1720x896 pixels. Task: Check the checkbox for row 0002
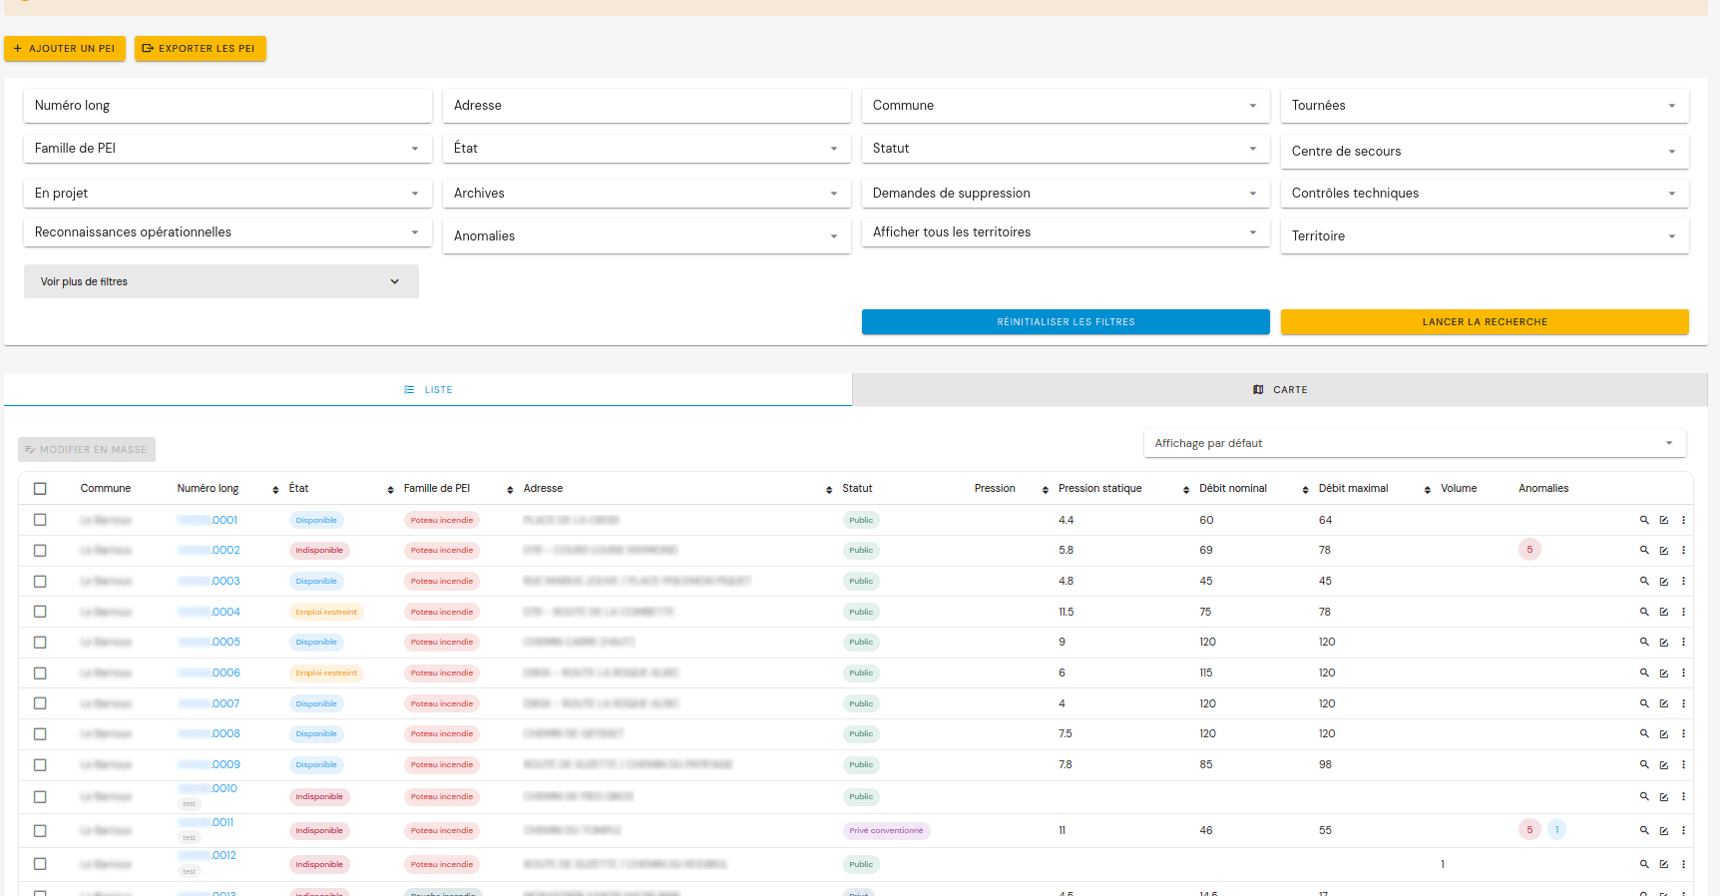pos(40,551)
